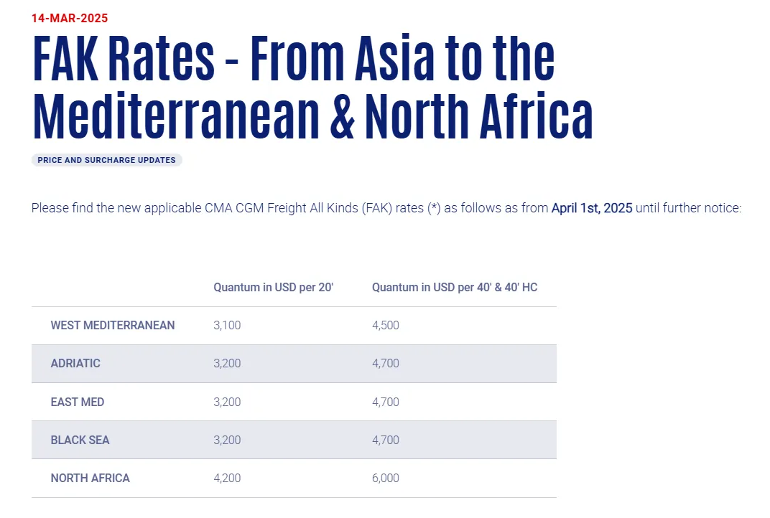Viewport: 770px width, 518px height.
Task: Select the Black Sea 40' rate value
Action: click(x=386, y=440)
